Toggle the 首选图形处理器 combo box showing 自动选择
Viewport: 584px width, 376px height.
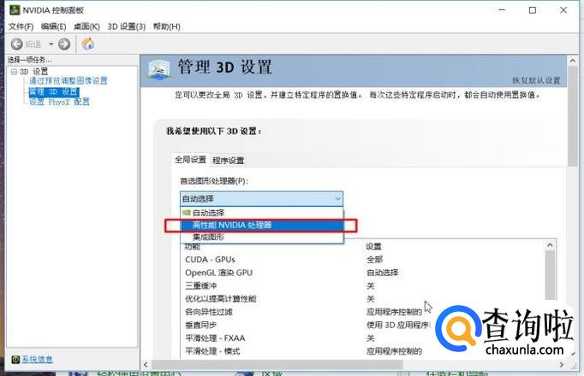click(261, 198)
